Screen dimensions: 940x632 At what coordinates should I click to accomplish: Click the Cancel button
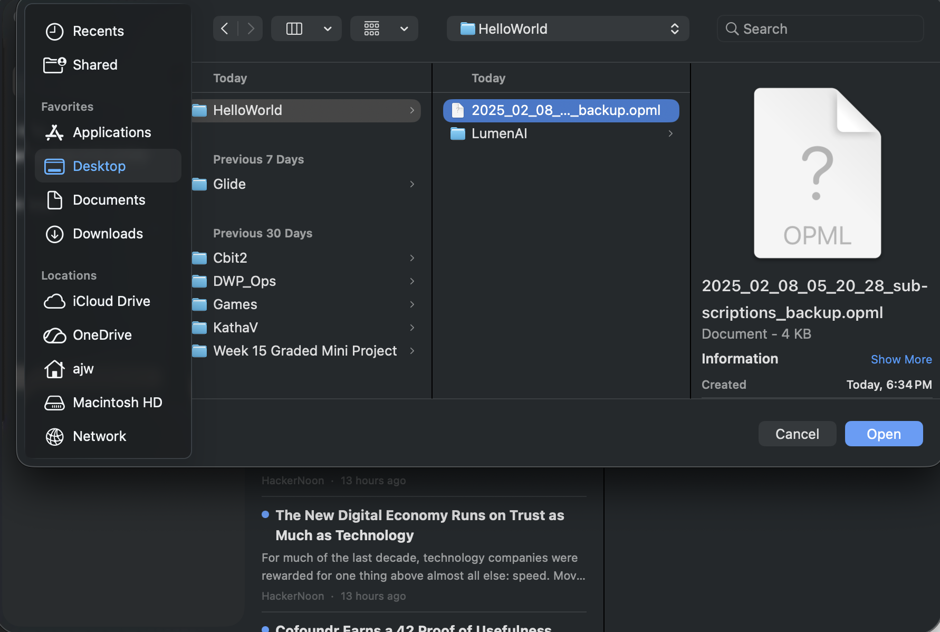797,434
